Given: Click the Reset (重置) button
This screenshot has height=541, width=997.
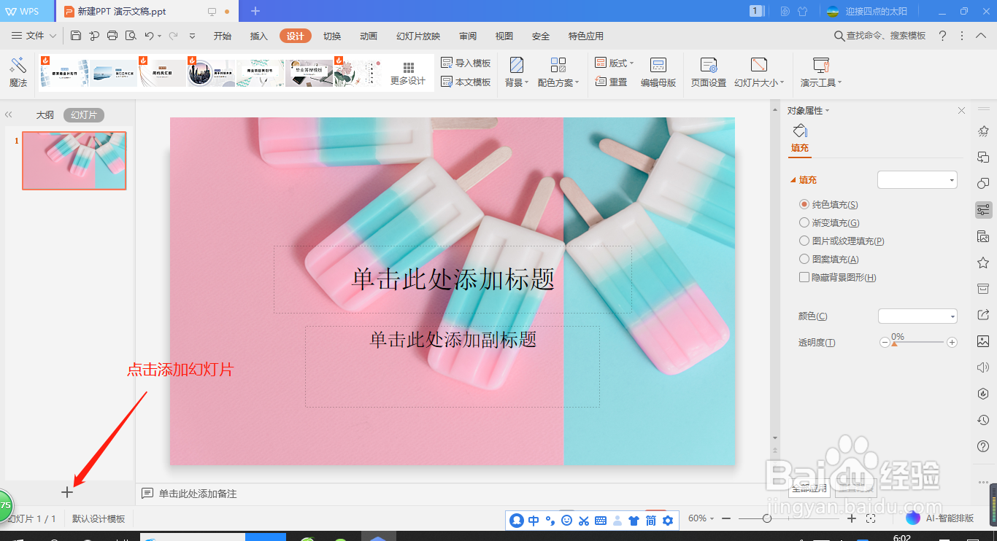Looking at the screenshot, I should click(x=612, y=82).
